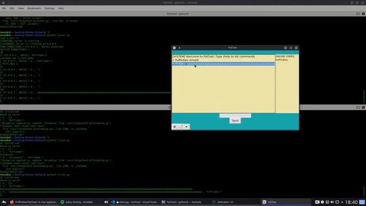This screenshot has height=206, width=366.
Task: Select PuffinDev in the online users list
Action: [x=282, y=60]
